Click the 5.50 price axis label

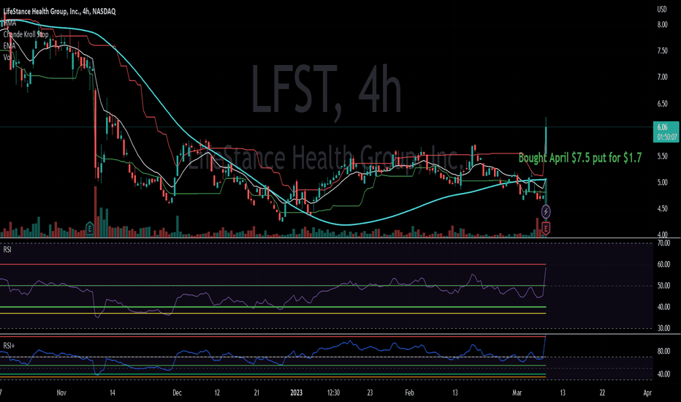pos(662,156)
